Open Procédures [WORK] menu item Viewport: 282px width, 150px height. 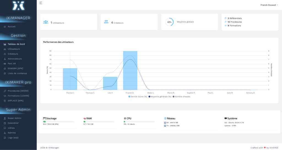coord(18,91)
